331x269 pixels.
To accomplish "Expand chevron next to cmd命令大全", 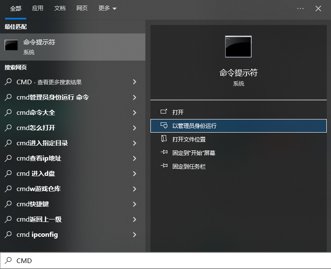I will (134, 113).
